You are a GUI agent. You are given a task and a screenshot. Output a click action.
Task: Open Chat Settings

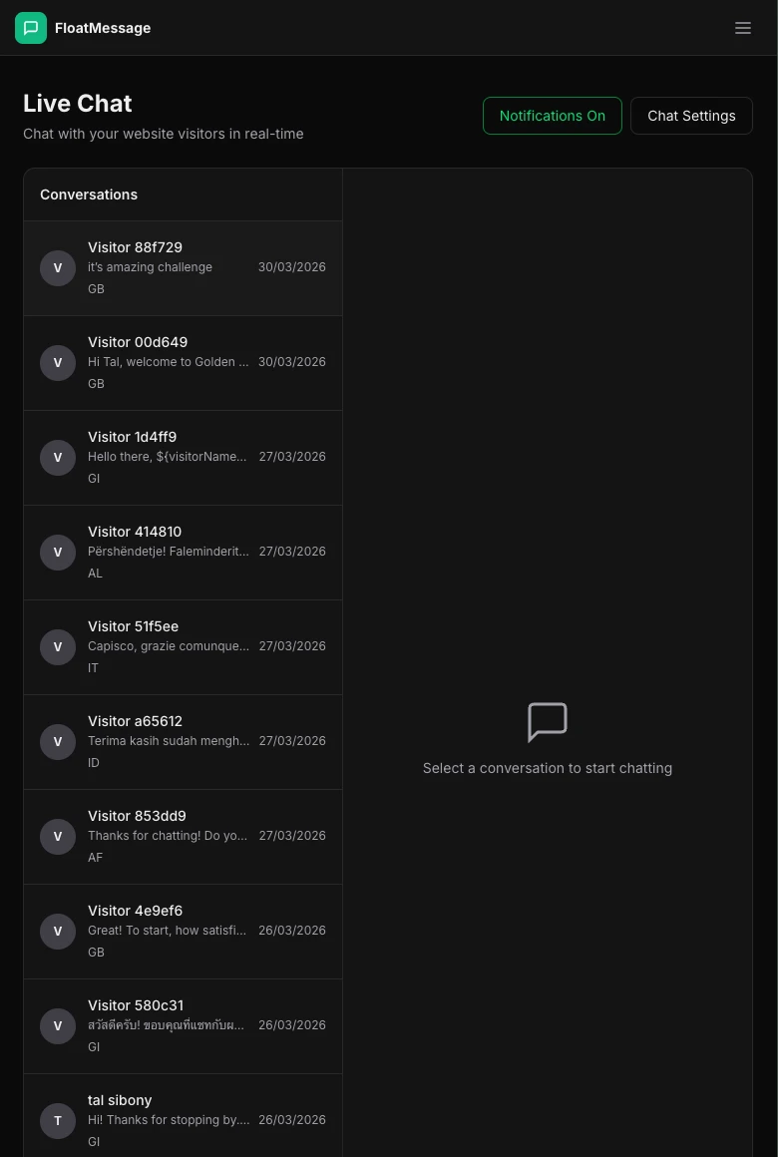[691, 116]
